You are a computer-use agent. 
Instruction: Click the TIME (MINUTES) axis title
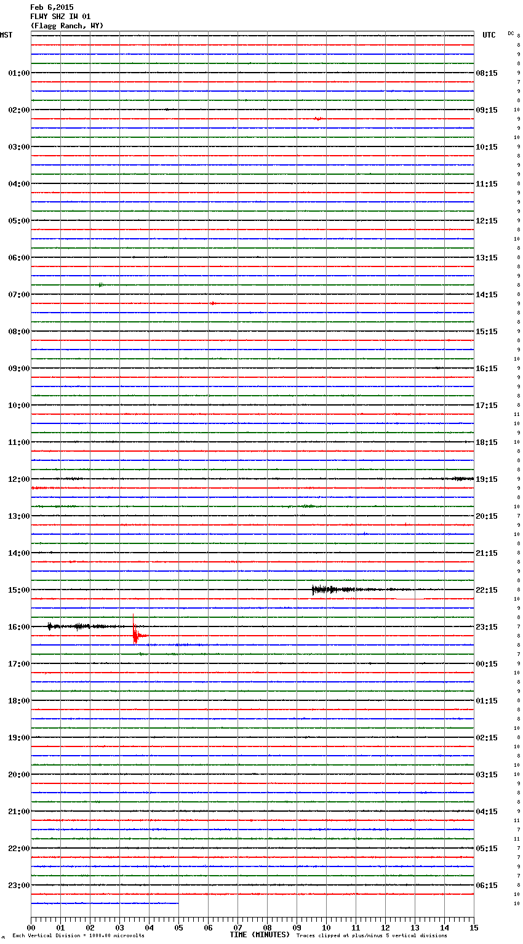260,935
